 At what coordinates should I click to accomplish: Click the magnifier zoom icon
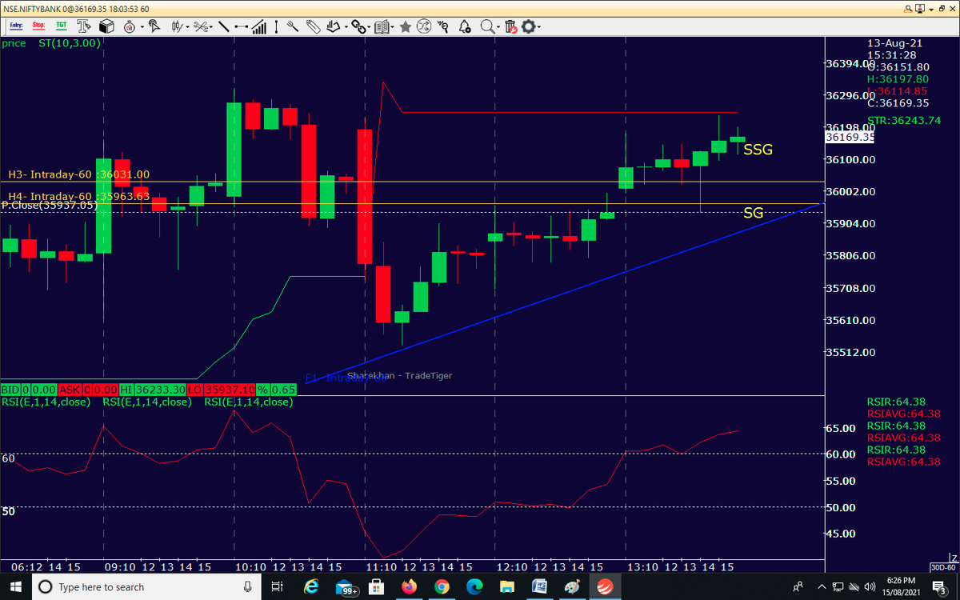coord(488,26)
